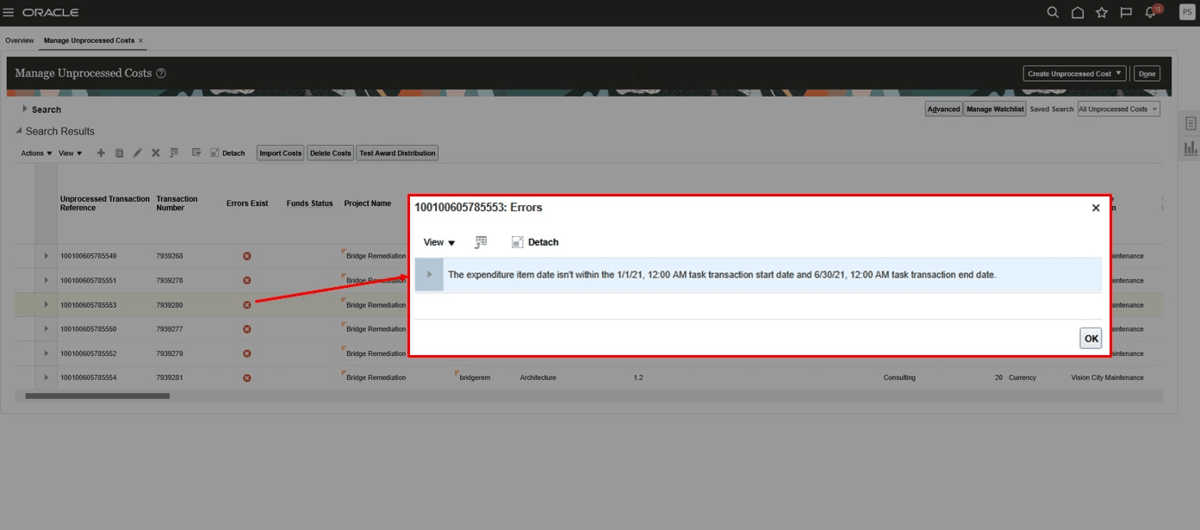Open the Edit pencil icon

(138, 153)
